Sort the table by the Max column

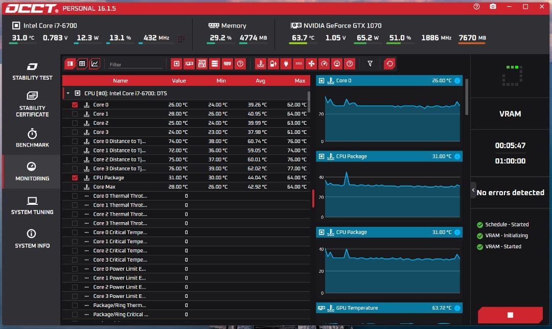click(300, 81)
